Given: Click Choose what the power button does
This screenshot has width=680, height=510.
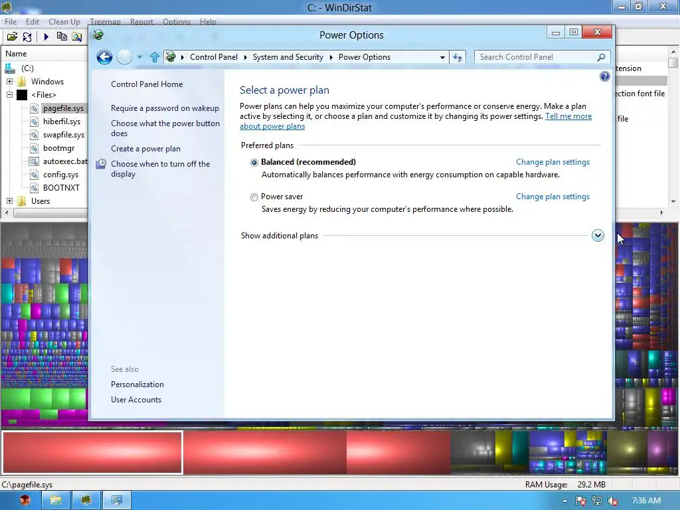Looking at the screenshot, I should click(165, 128).
